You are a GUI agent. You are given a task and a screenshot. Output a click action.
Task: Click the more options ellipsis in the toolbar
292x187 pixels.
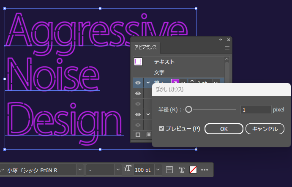tap(205, 170)
